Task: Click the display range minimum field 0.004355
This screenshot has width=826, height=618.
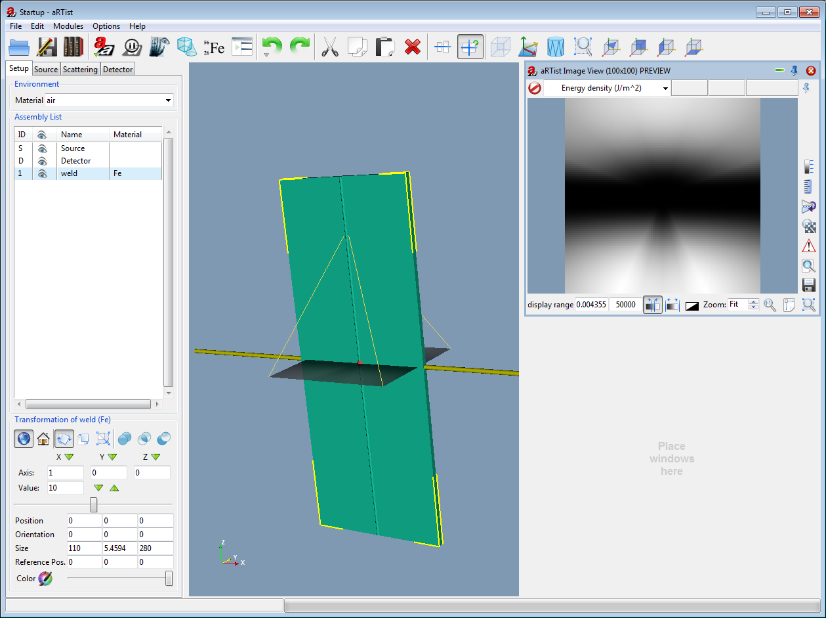Action: pos(592,305)
